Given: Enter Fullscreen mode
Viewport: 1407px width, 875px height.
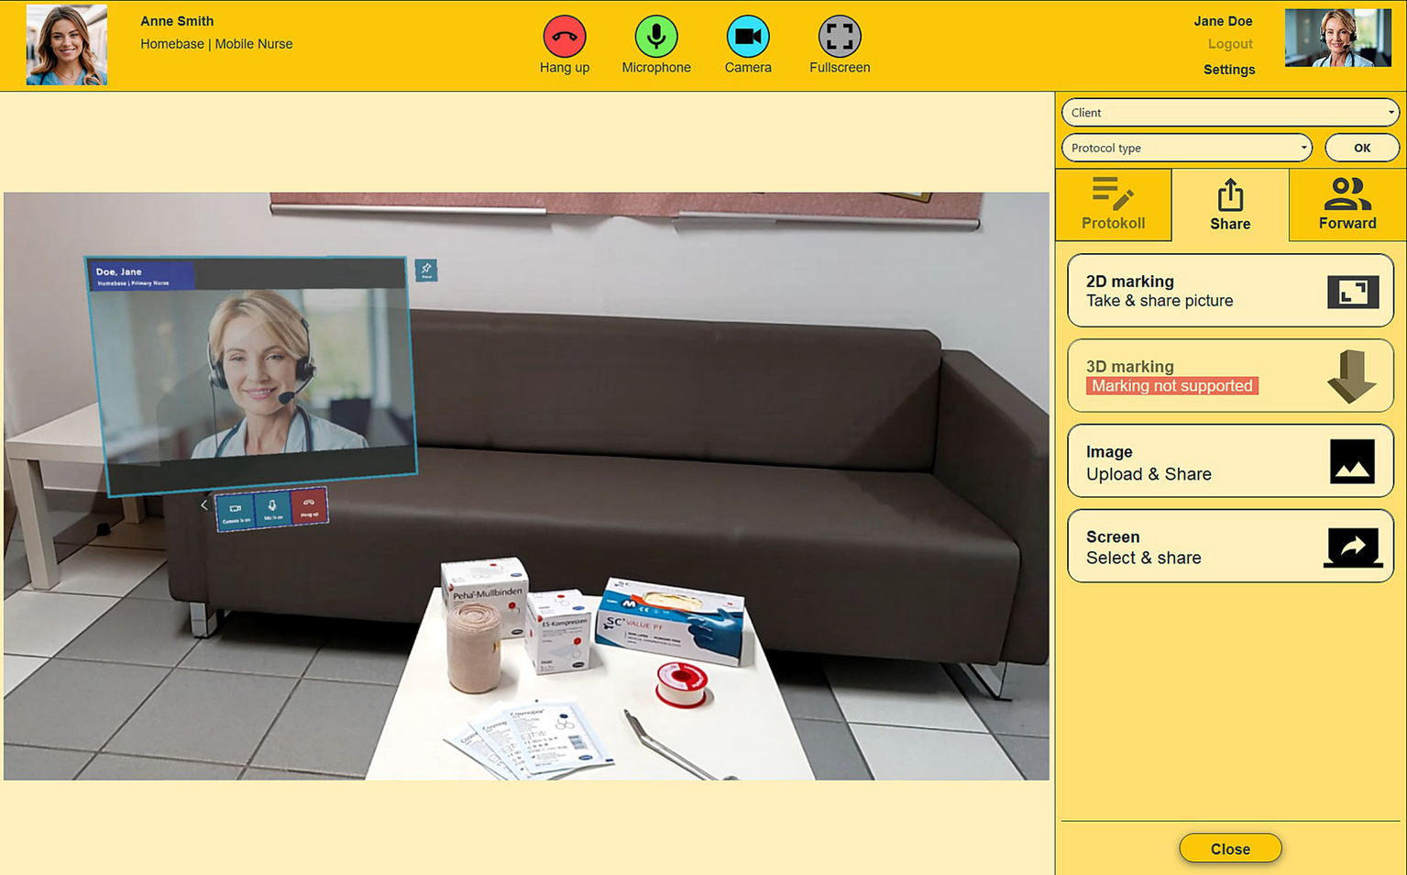Looking at the screenshot, I should tap(839, 38).
